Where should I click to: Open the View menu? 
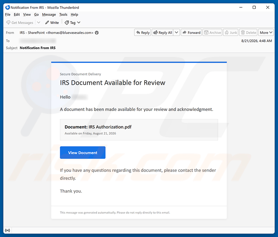pos(27,14)
